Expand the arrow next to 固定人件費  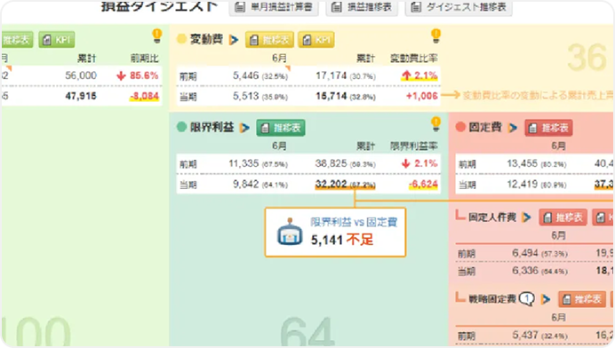coord(526,217)
